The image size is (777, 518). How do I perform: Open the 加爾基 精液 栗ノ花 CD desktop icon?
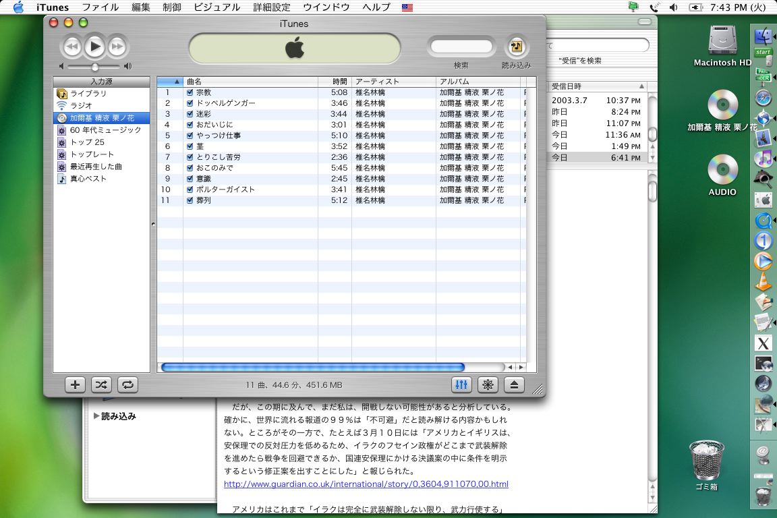(722, 110)
